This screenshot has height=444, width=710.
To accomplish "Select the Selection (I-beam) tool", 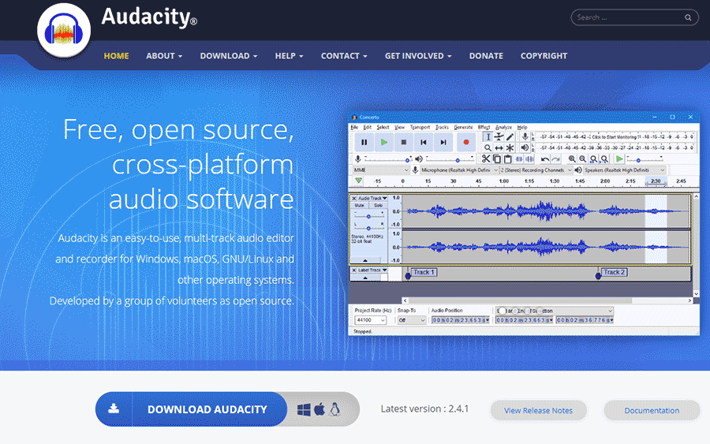I will point(488,136).
